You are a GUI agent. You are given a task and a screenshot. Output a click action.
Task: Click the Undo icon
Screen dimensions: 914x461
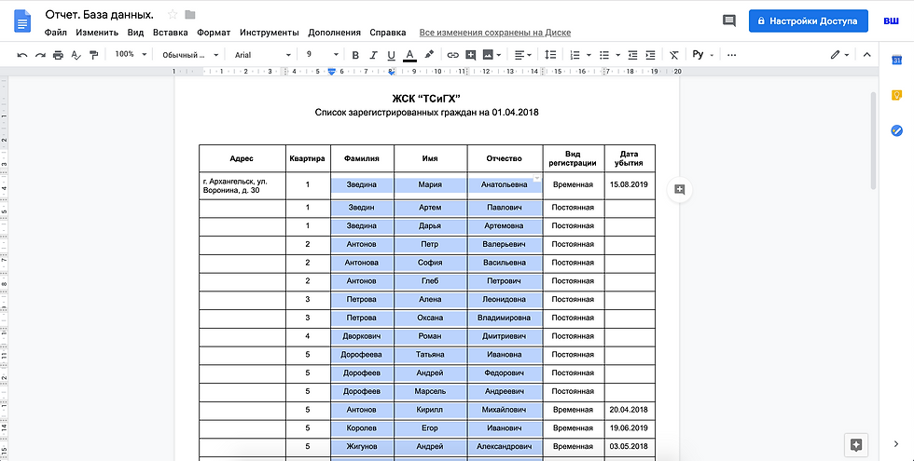pos(22,55)
